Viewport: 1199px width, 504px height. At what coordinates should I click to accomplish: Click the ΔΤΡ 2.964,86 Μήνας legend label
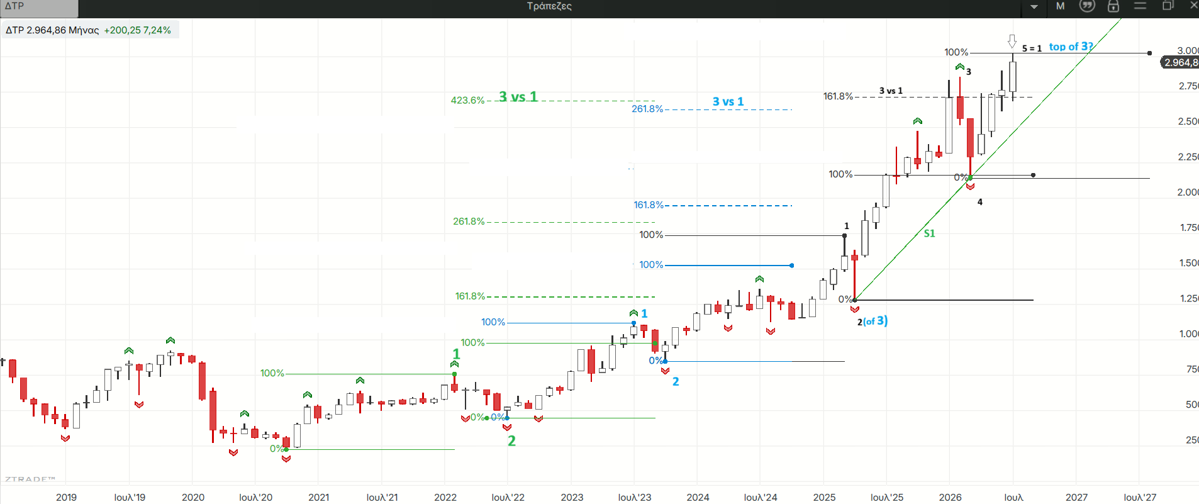pyautogui.click(x=52, y=30)
